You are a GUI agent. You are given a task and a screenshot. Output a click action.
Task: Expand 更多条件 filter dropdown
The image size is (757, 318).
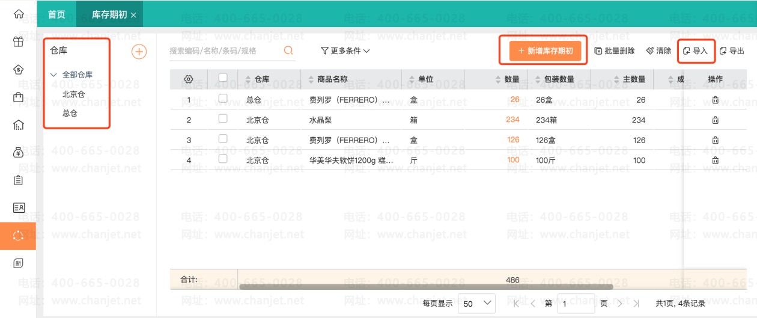(345, 51)
